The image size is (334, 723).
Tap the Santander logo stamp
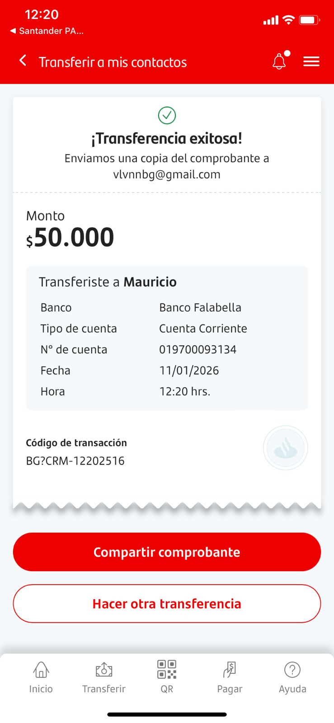point(285,448)
